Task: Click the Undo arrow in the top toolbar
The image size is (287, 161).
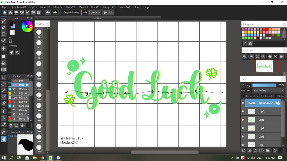Action: [48, 12]
